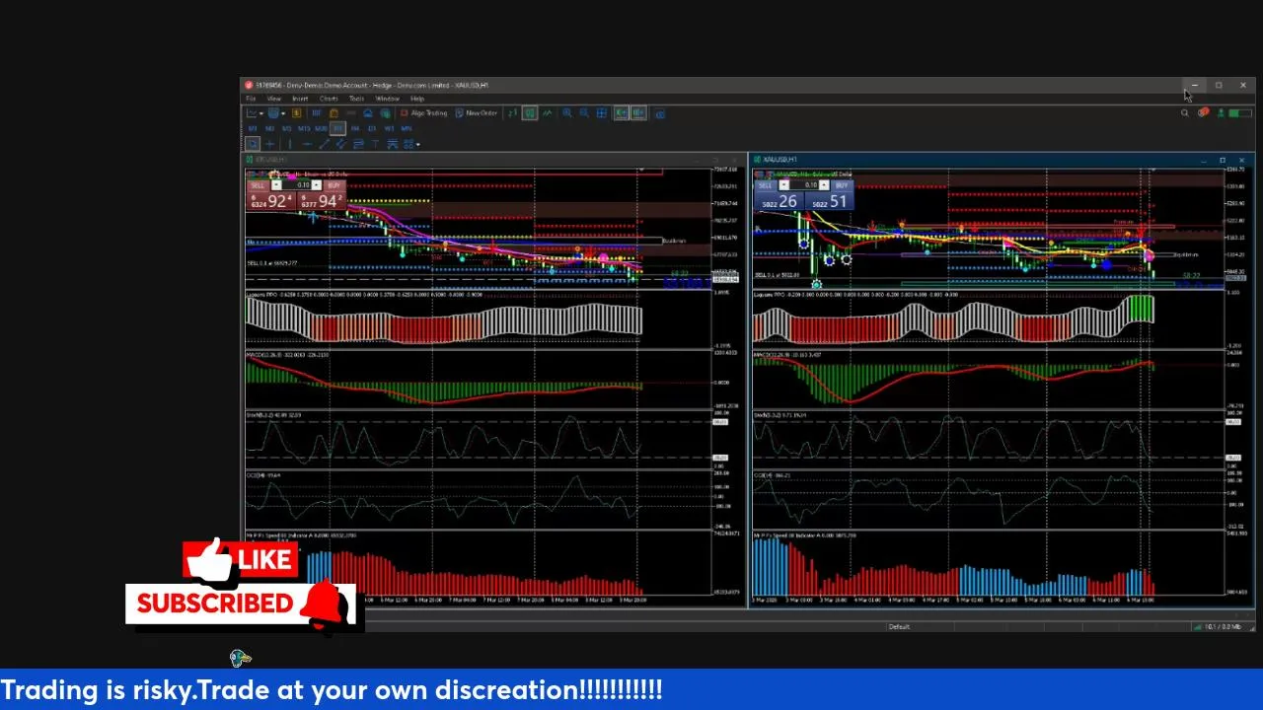Open the dollar-sign trading icon in toolbar
The image size is (1263, 710).
(296, 113)
